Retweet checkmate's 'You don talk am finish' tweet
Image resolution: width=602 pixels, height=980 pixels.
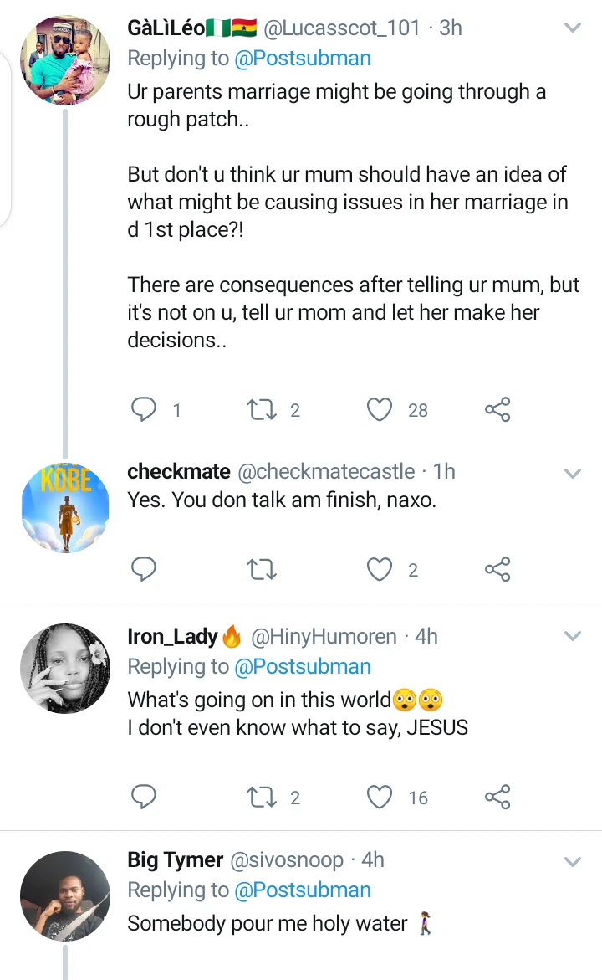[262, 570]
